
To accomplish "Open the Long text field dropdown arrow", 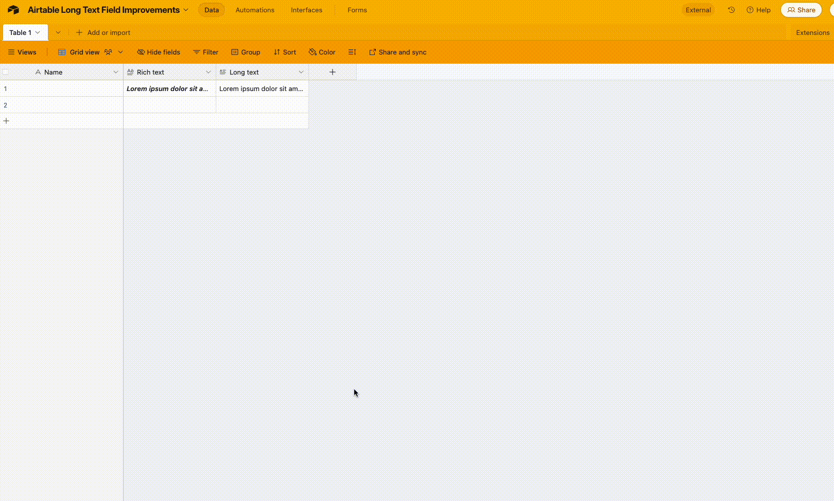I will (x=301, y=72).
